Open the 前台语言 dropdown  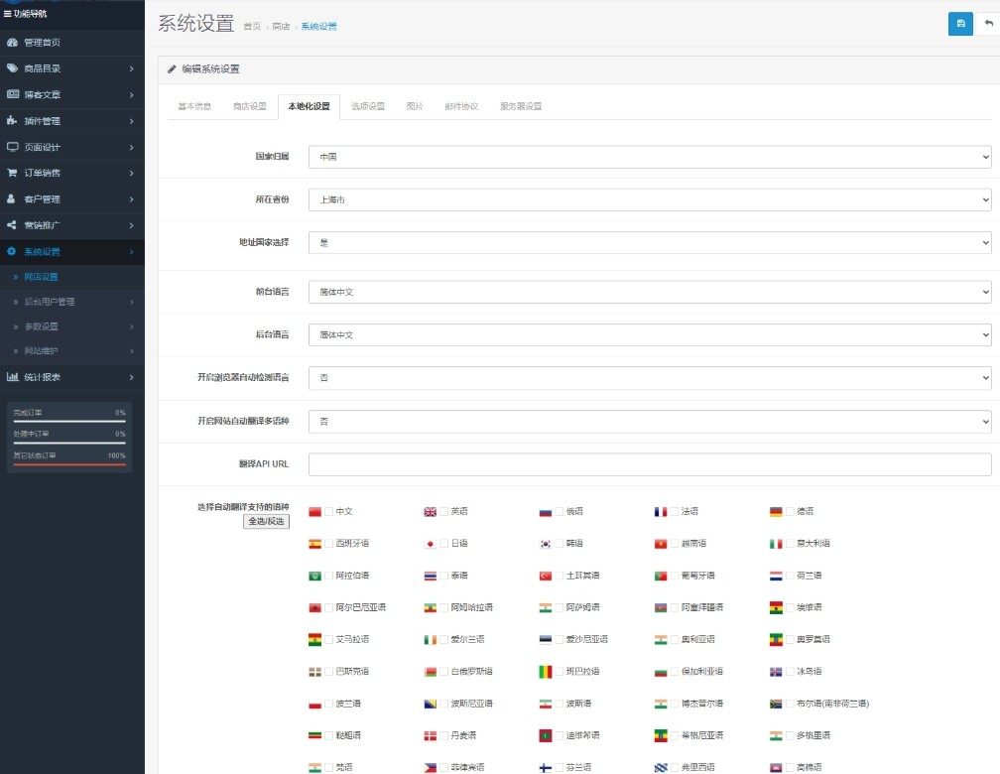pos(650,292)
